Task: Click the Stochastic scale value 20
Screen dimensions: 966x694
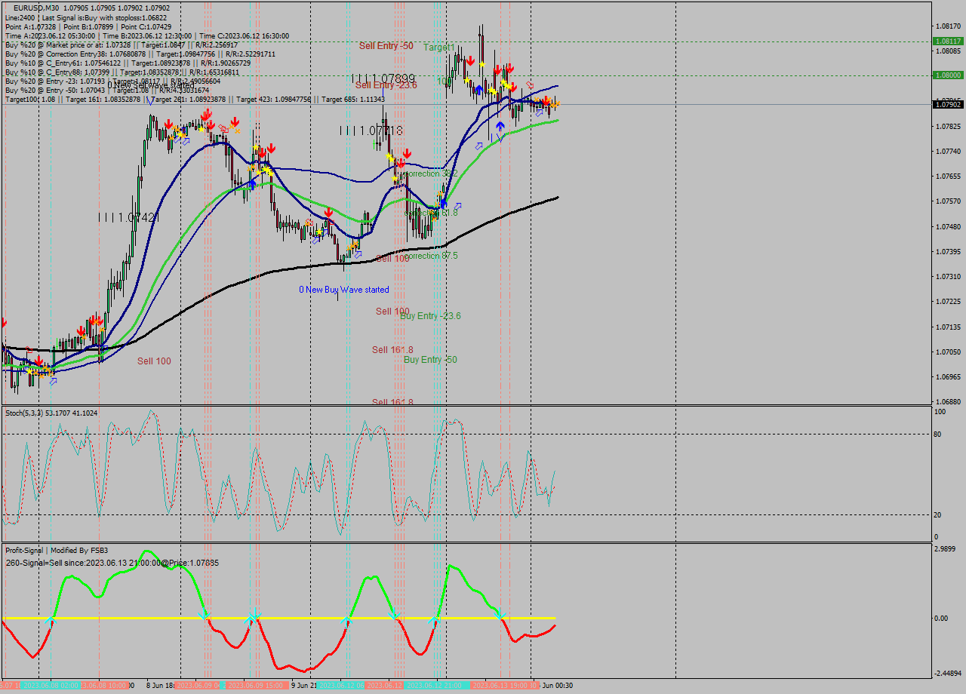Action: pyautogui.click(x=938, y=515)
